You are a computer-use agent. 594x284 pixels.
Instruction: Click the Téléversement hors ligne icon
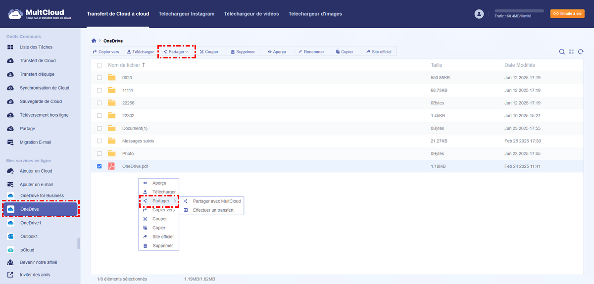click(x=10, y=115)
